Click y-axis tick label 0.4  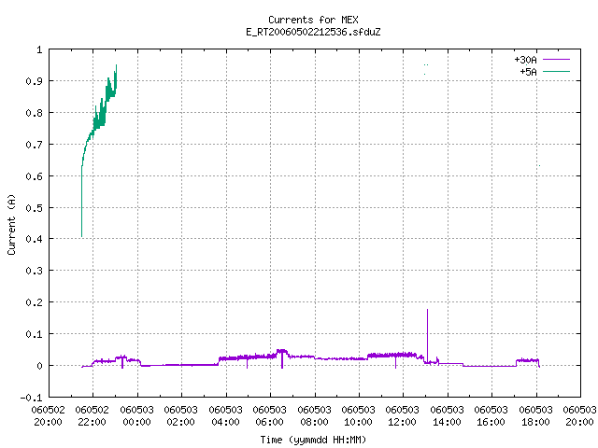34,239
